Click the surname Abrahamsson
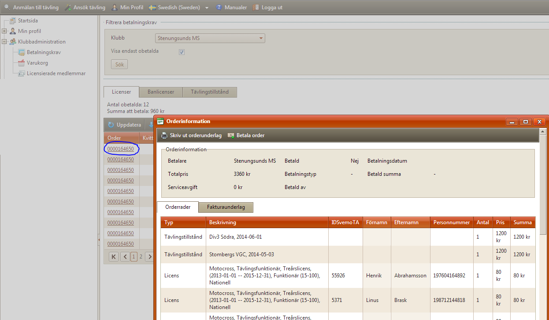Screen dimensions: 549x320 click(410, 276)
